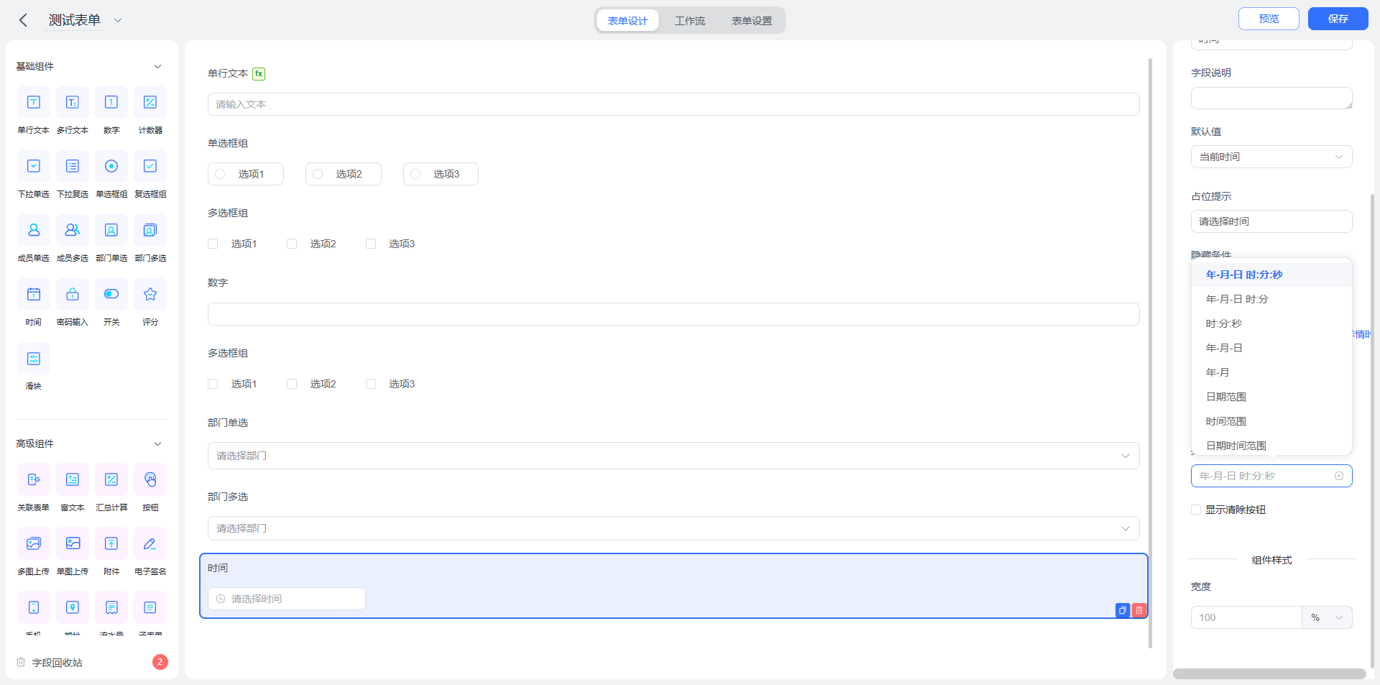
Task: Enable 显示清除按钮 checkbox
Action: tap(1196, 510)
